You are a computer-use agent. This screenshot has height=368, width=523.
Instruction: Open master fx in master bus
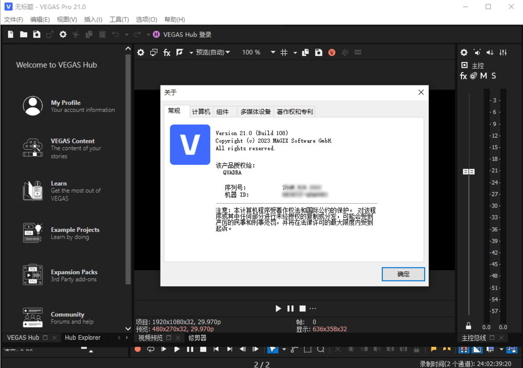[x=463, y=76]
